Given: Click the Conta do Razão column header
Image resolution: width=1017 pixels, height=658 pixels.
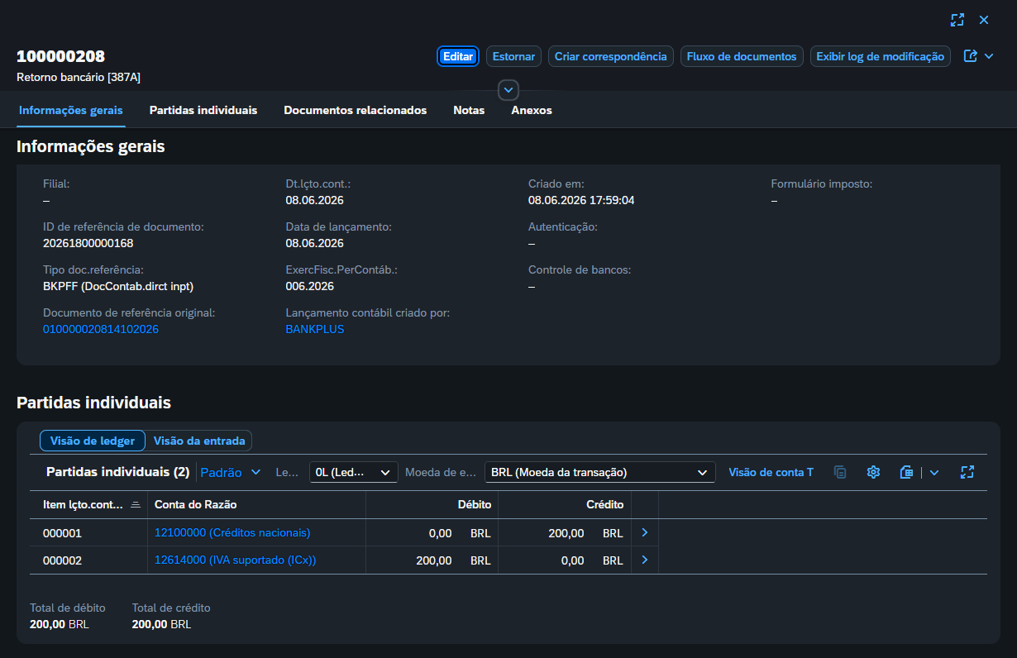Looking at the screenshot, I should (256, 504).
